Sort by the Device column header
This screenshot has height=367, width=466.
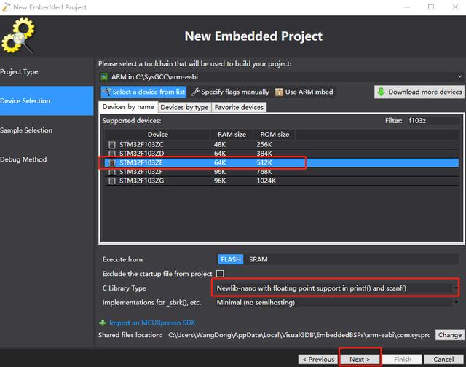[x=157, y=135]
